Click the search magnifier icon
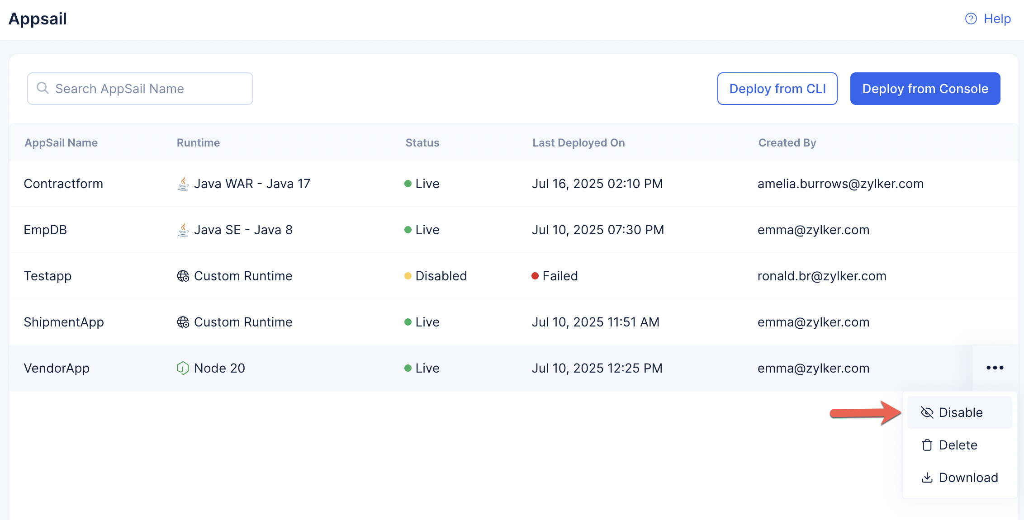The width and height of the screenshot is (1024, 520). (x=43, y=88)
